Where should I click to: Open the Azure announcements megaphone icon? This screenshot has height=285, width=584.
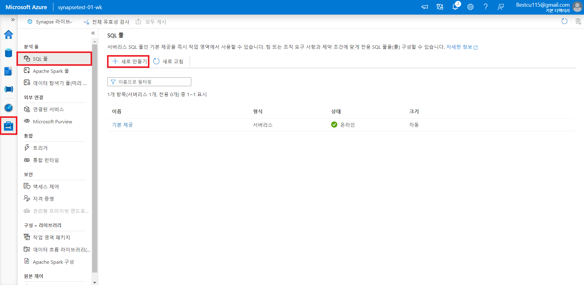pos(425,7)
